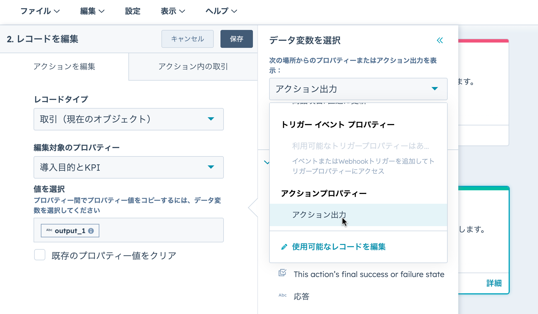This screenshot has width=538, height=314.
Task: Expand the ヘルプ menu
Action: (221, 11)
